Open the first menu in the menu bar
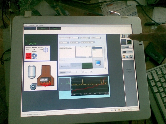Screen dimensions: 166x124 tap(26, 25)
